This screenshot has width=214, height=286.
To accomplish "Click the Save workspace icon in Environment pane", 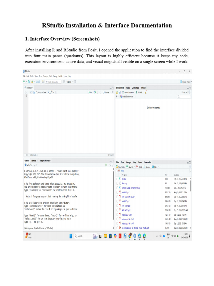I will pyautogui.click(x=120, y=92).
